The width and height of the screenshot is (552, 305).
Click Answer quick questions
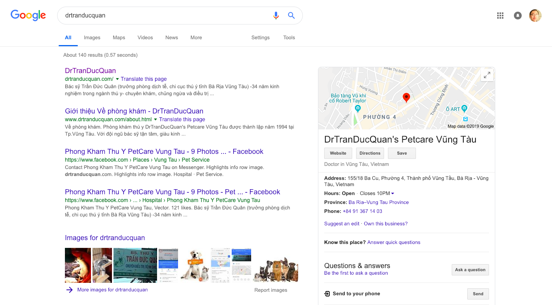(394, 242)
